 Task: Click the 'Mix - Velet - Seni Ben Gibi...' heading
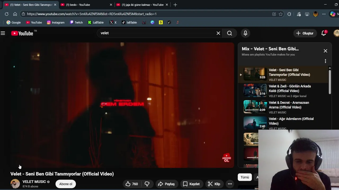click(x=270, y=49)
